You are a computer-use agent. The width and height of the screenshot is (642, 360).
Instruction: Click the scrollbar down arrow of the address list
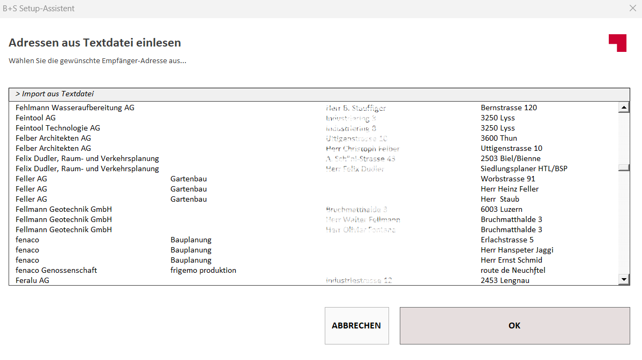pyautogui.click(x=624, y=280)
